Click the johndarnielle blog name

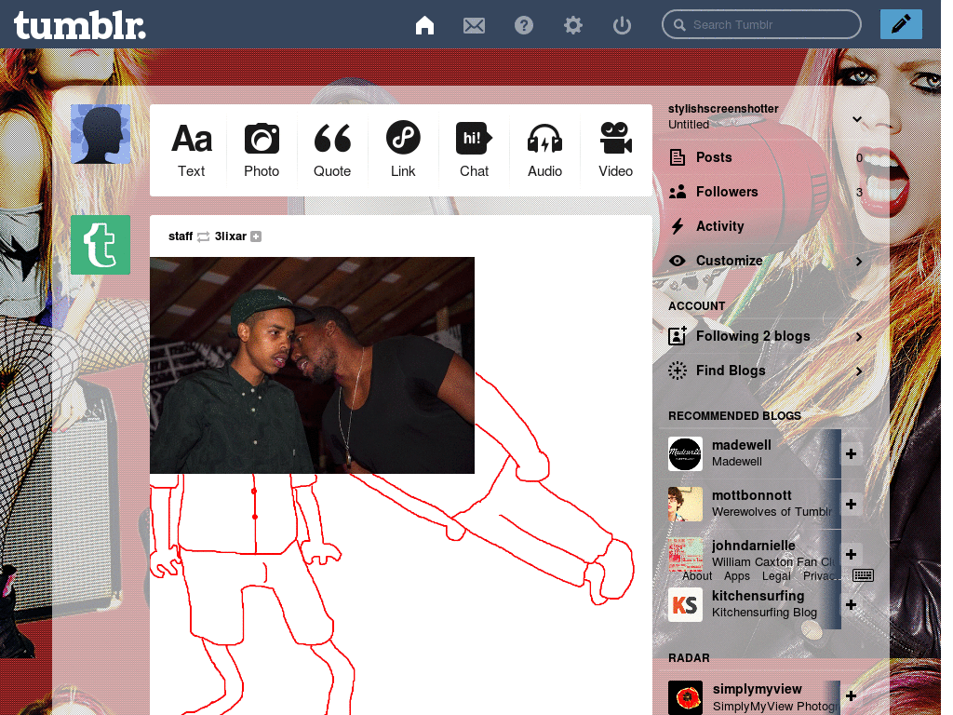754,546
